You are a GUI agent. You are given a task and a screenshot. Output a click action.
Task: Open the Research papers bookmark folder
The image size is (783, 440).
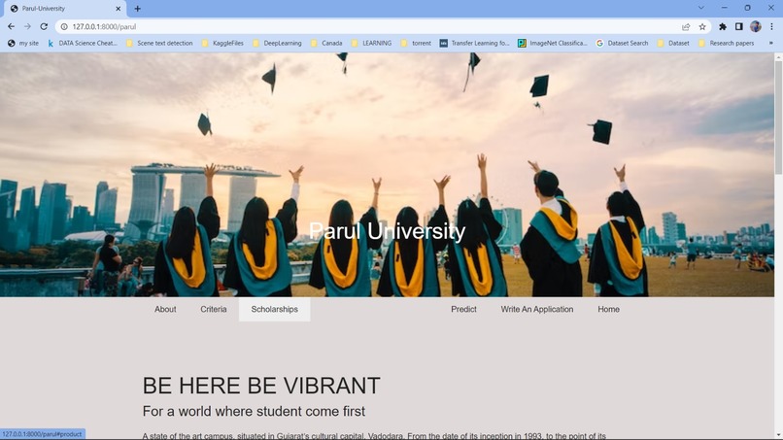[727, 44]
